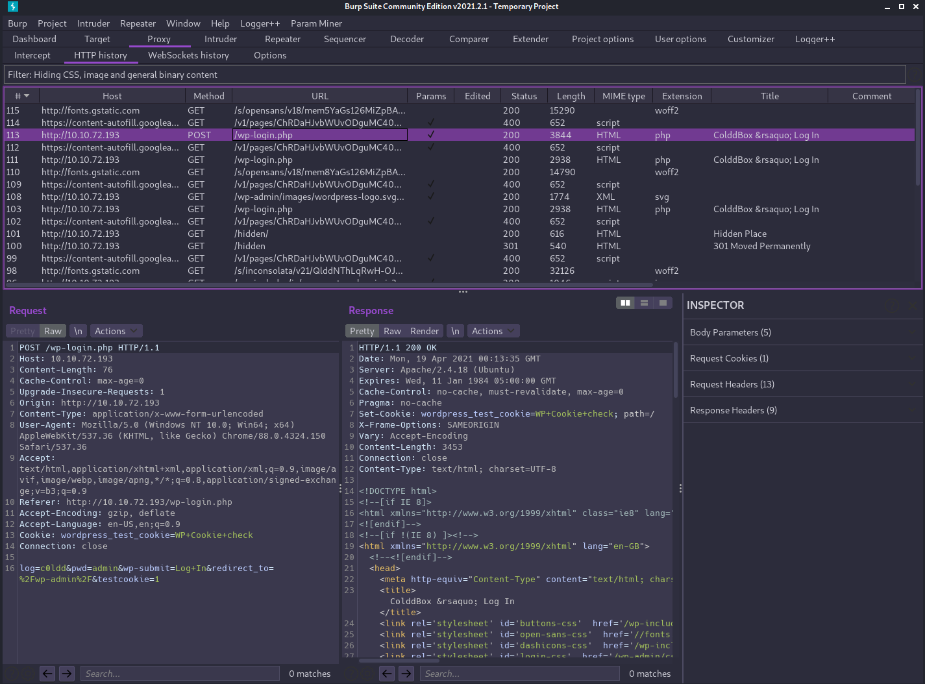Image resolution: width=925 pixels, height=684 pixels.
Task: Select history row 100 with /hidden URL
Action: point(460,246)
